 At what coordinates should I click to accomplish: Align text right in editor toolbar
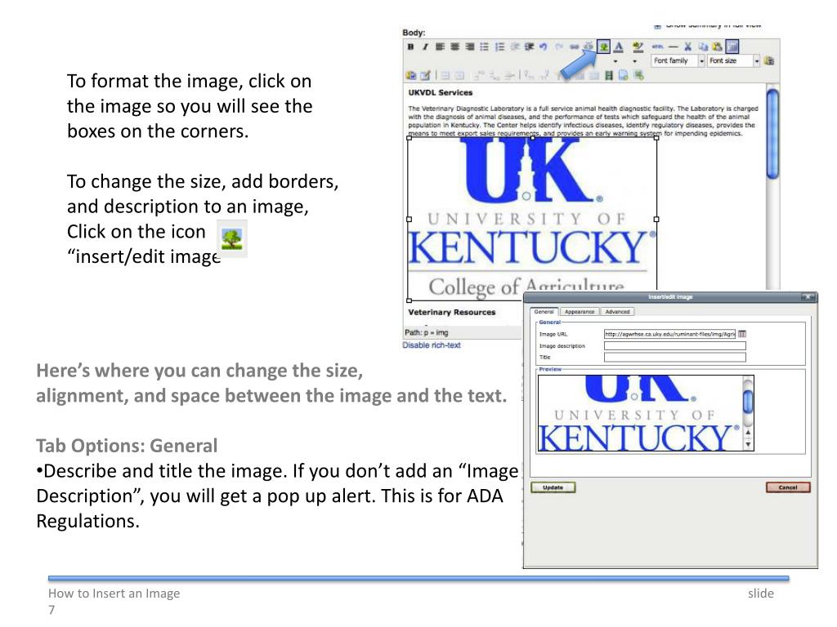[470, 47]
